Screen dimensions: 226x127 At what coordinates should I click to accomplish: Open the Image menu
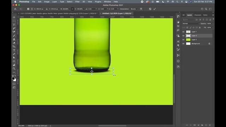click(47, 2)
